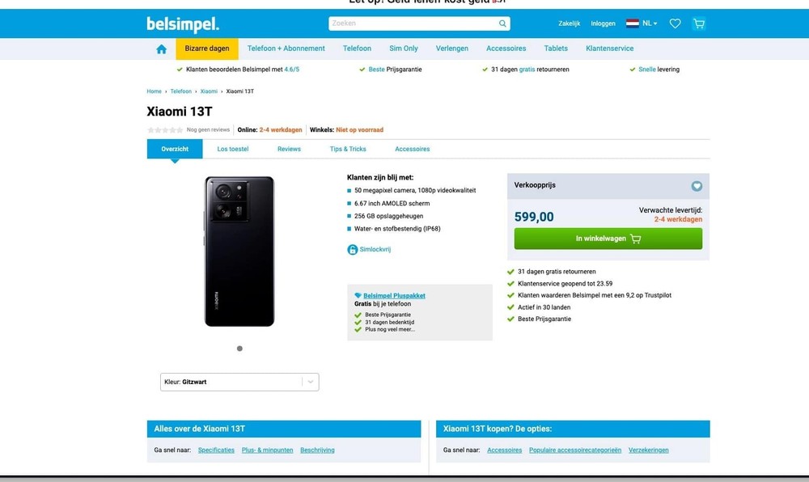The image size is (809, 482).
Task: Open the Telefoon + Abonnement menu
Action: (286, 49)
